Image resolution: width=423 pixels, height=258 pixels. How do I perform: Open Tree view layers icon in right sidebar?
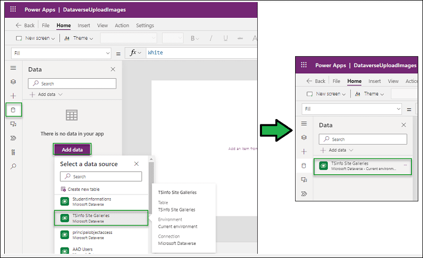click(x=304, y=137)
